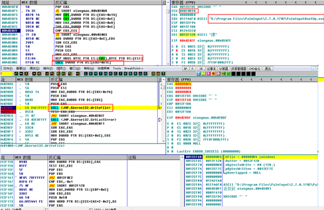
Task: Click the Step into toolbar icon
Action: tap(47, 73)
